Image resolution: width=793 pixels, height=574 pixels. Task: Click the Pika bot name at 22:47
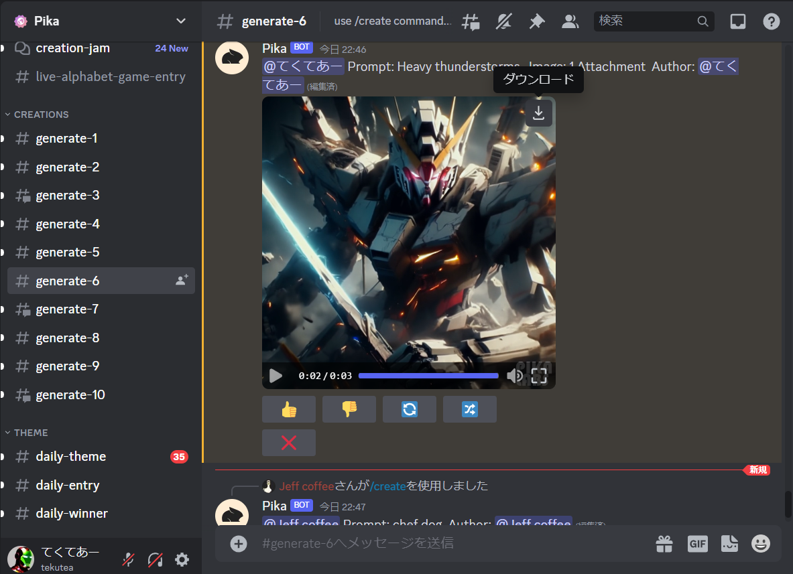click(274, 506)
